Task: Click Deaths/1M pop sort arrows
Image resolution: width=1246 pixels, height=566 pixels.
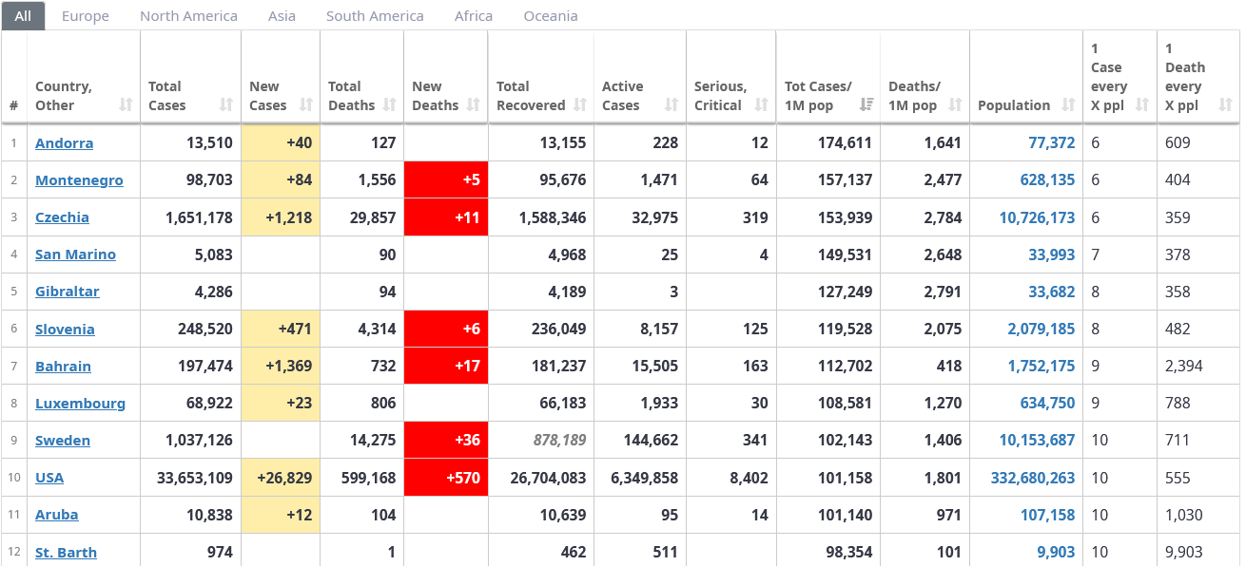Action: tap(955, 104)
